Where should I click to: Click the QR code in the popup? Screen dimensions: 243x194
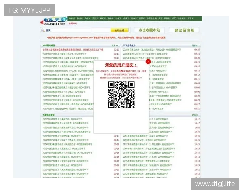121,95
